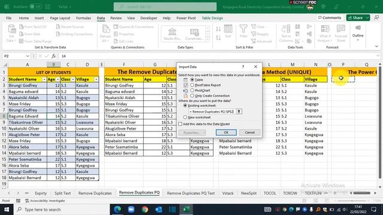Switch to the Formulas ribbon tab

coord(84,18)
